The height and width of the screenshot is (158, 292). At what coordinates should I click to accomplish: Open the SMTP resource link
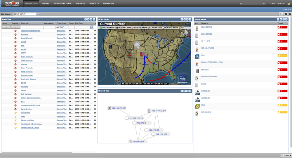point(23,53)
